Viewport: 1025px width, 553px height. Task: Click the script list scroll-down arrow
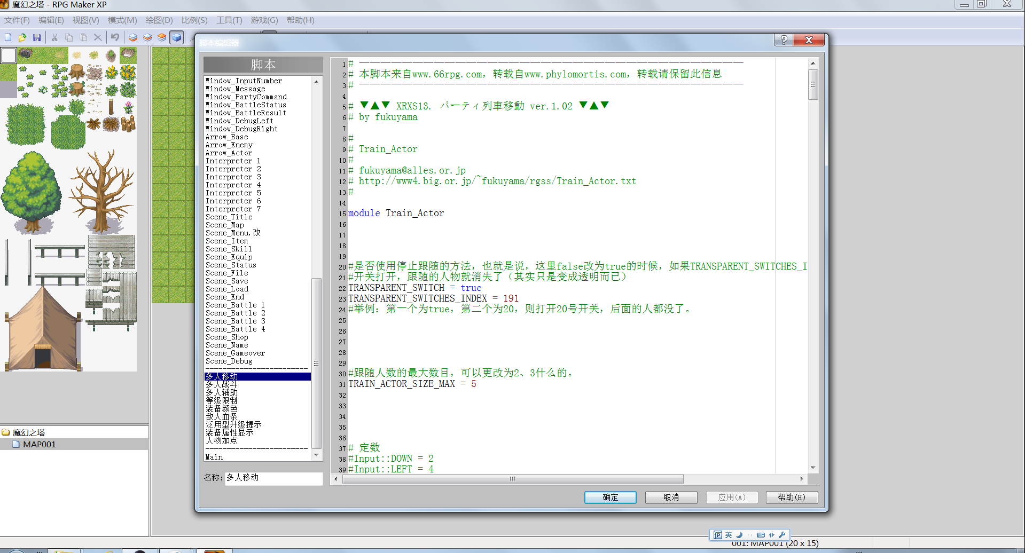[316, 455]
